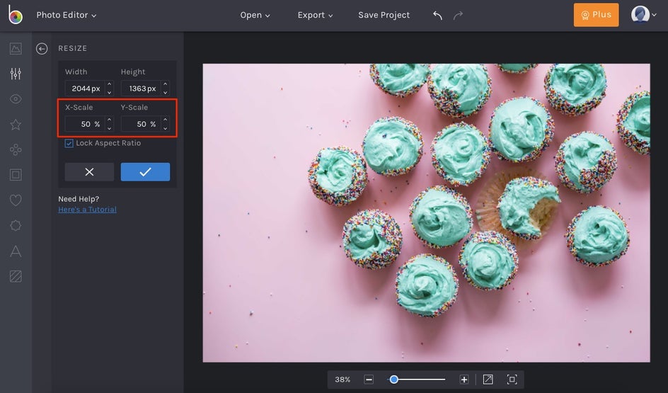This screenshot has width=668, height=393.
Task: Open the Here's a Tutorial link
Action: (87, 210)
